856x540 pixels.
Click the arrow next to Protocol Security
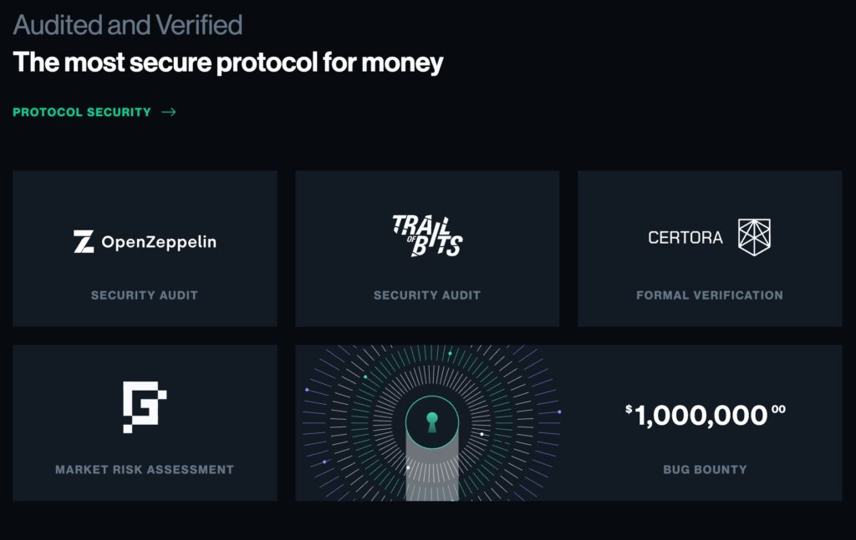click(x=169, y=112)
